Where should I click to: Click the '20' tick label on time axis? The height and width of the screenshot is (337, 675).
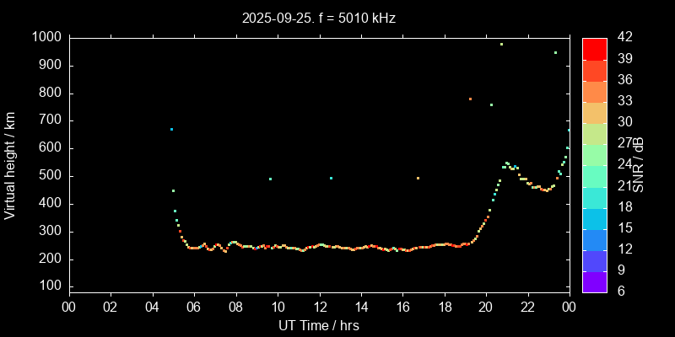(x=486, y=308)
